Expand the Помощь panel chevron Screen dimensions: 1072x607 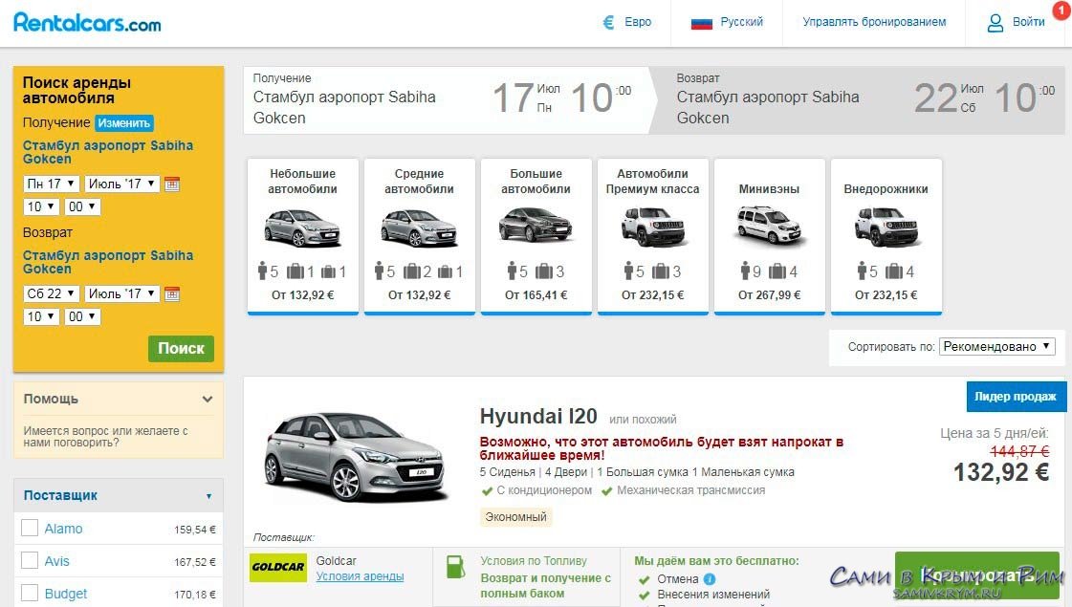[208, 400]
